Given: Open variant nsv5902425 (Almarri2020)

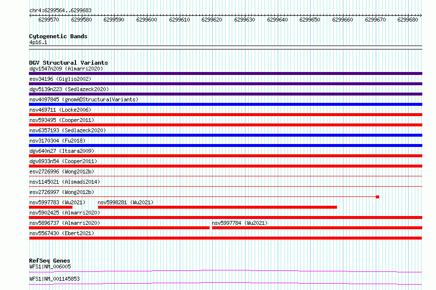Looking at the screenshot, I should click(65, 213).
